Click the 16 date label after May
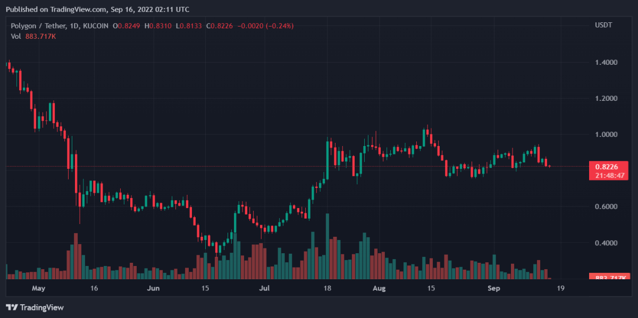 [x=95, y=288]
